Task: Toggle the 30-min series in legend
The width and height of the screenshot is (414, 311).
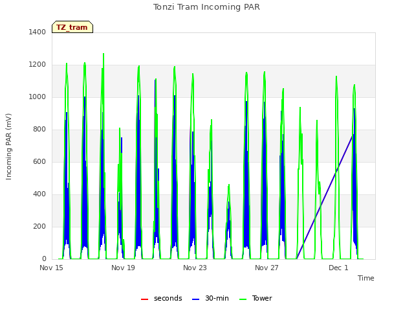Action: 210,298
